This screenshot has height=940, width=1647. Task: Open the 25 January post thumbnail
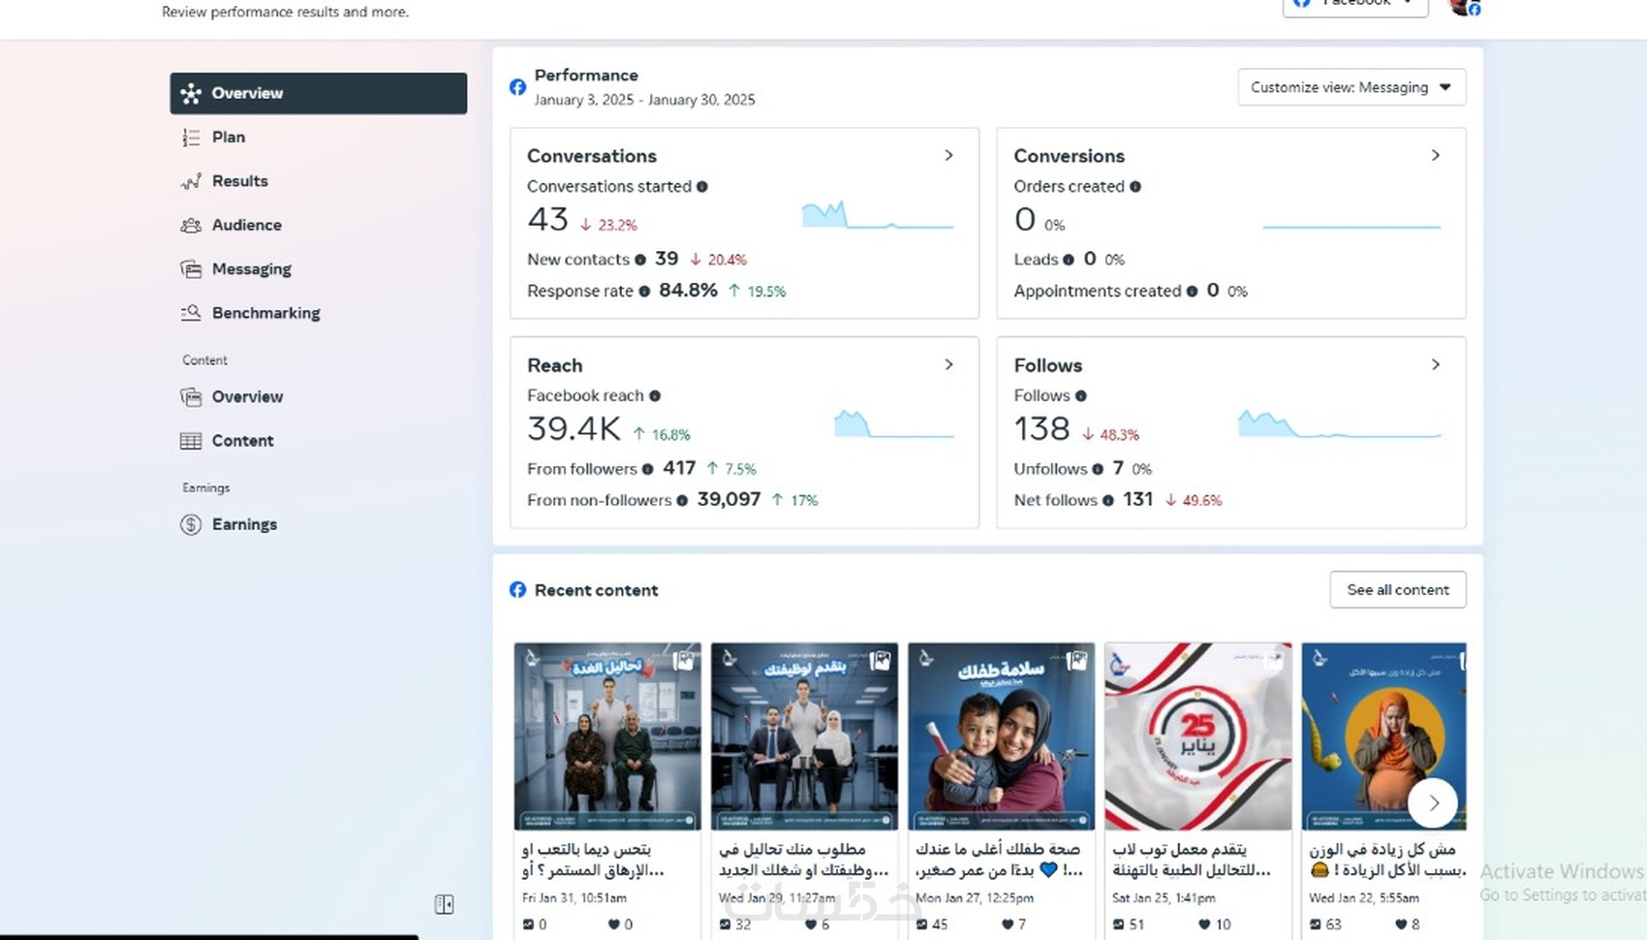[1198, 736]
